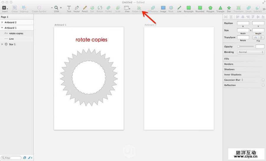This screenshot has height=161, width=266.
Task: Adjust the Opacity slider
Action: click(x=246, y=46)
